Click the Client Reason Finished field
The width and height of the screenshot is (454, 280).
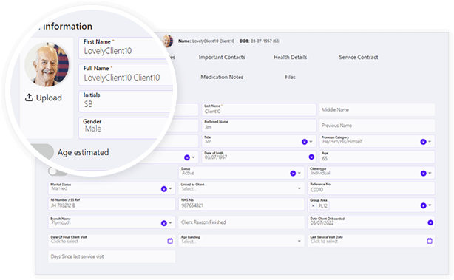pos(241,222)
